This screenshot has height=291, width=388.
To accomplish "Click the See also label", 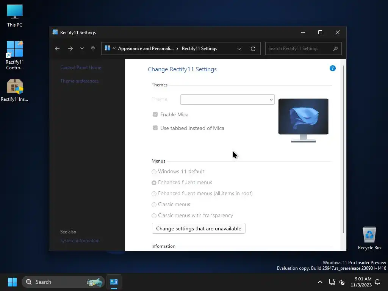I will (68, 232).
